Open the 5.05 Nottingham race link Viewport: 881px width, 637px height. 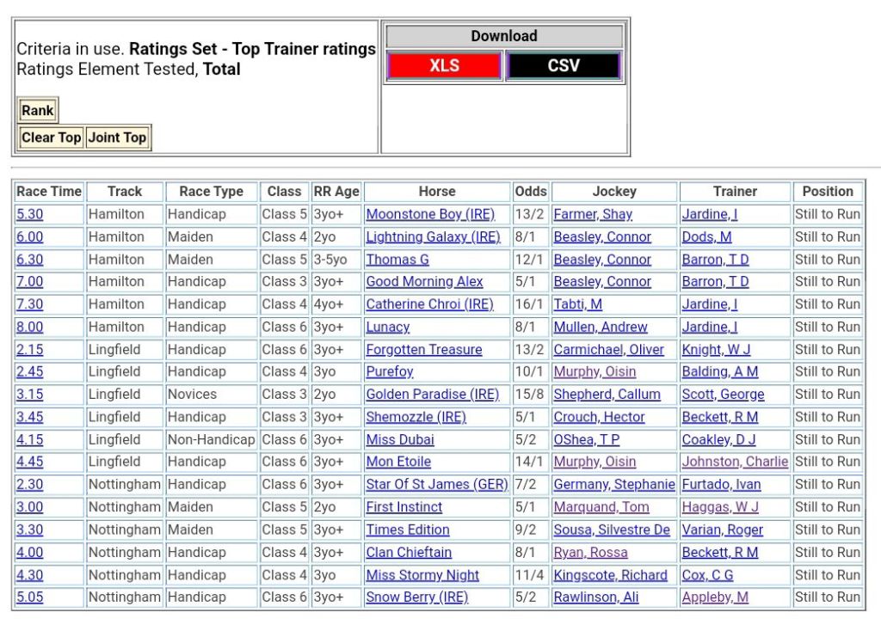click(29, 597)
